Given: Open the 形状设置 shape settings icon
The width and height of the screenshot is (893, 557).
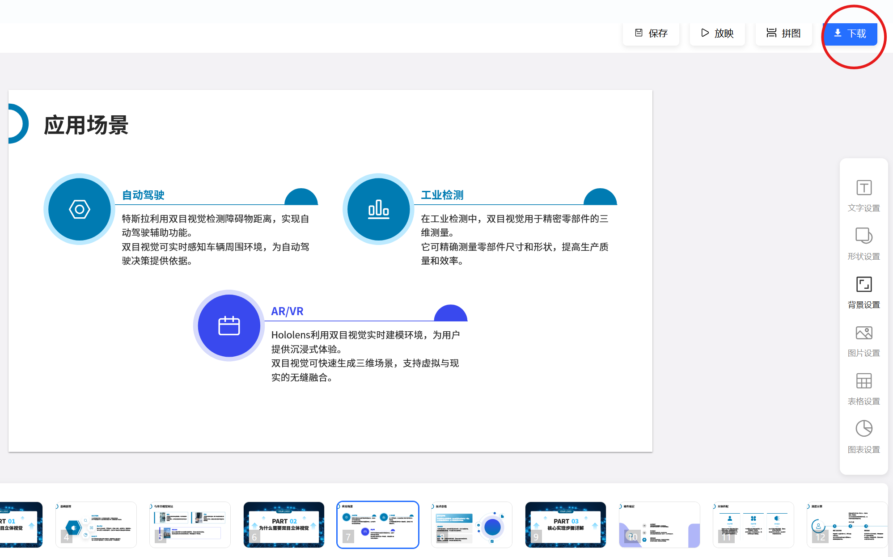Looking at the screenshot, I should pos(863,236).
